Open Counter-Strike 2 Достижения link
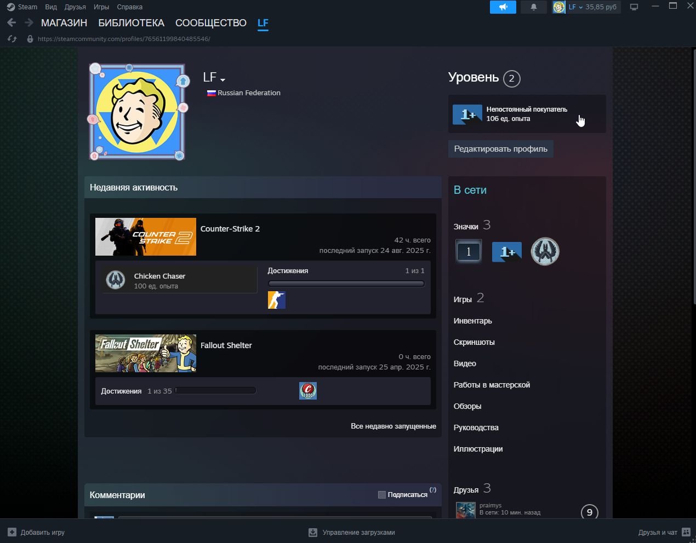 288,271
